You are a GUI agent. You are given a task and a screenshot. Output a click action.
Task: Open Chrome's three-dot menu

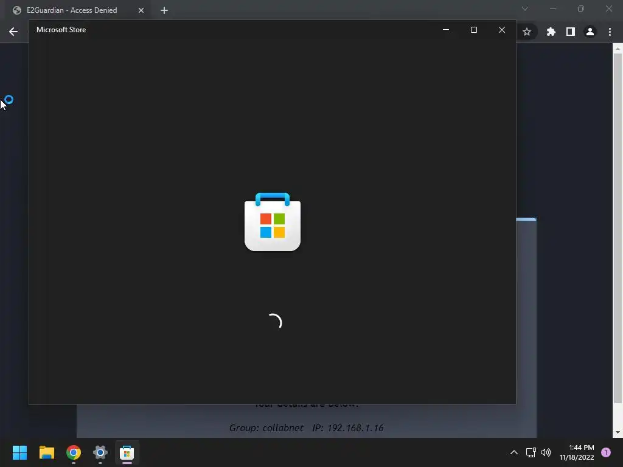pyautogui.click(x=610, y=32)
